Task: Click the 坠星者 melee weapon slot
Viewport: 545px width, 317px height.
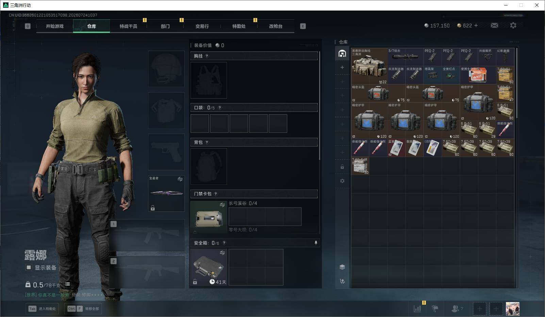Action: pyautogui.click(x=166, y=193)
